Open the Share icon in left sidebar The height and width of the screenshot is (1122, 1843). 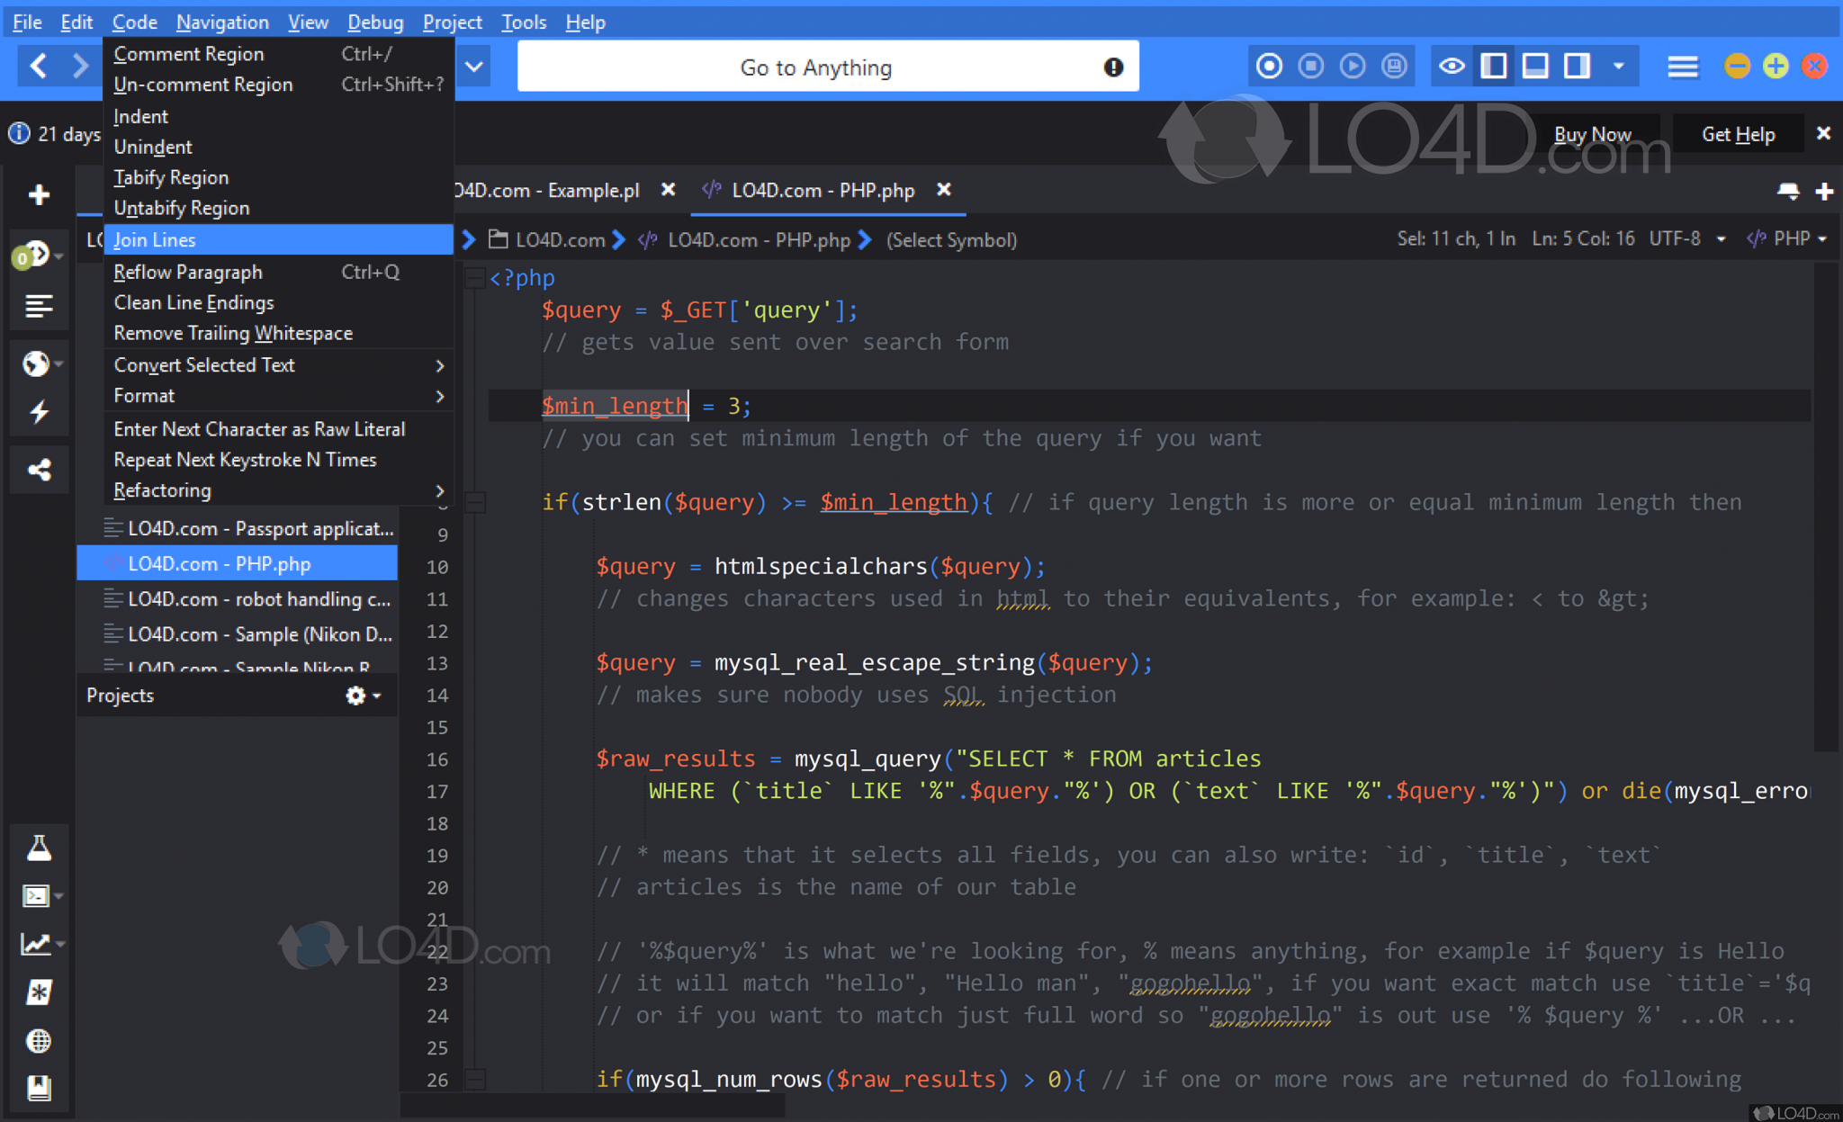tap(39, 470)
